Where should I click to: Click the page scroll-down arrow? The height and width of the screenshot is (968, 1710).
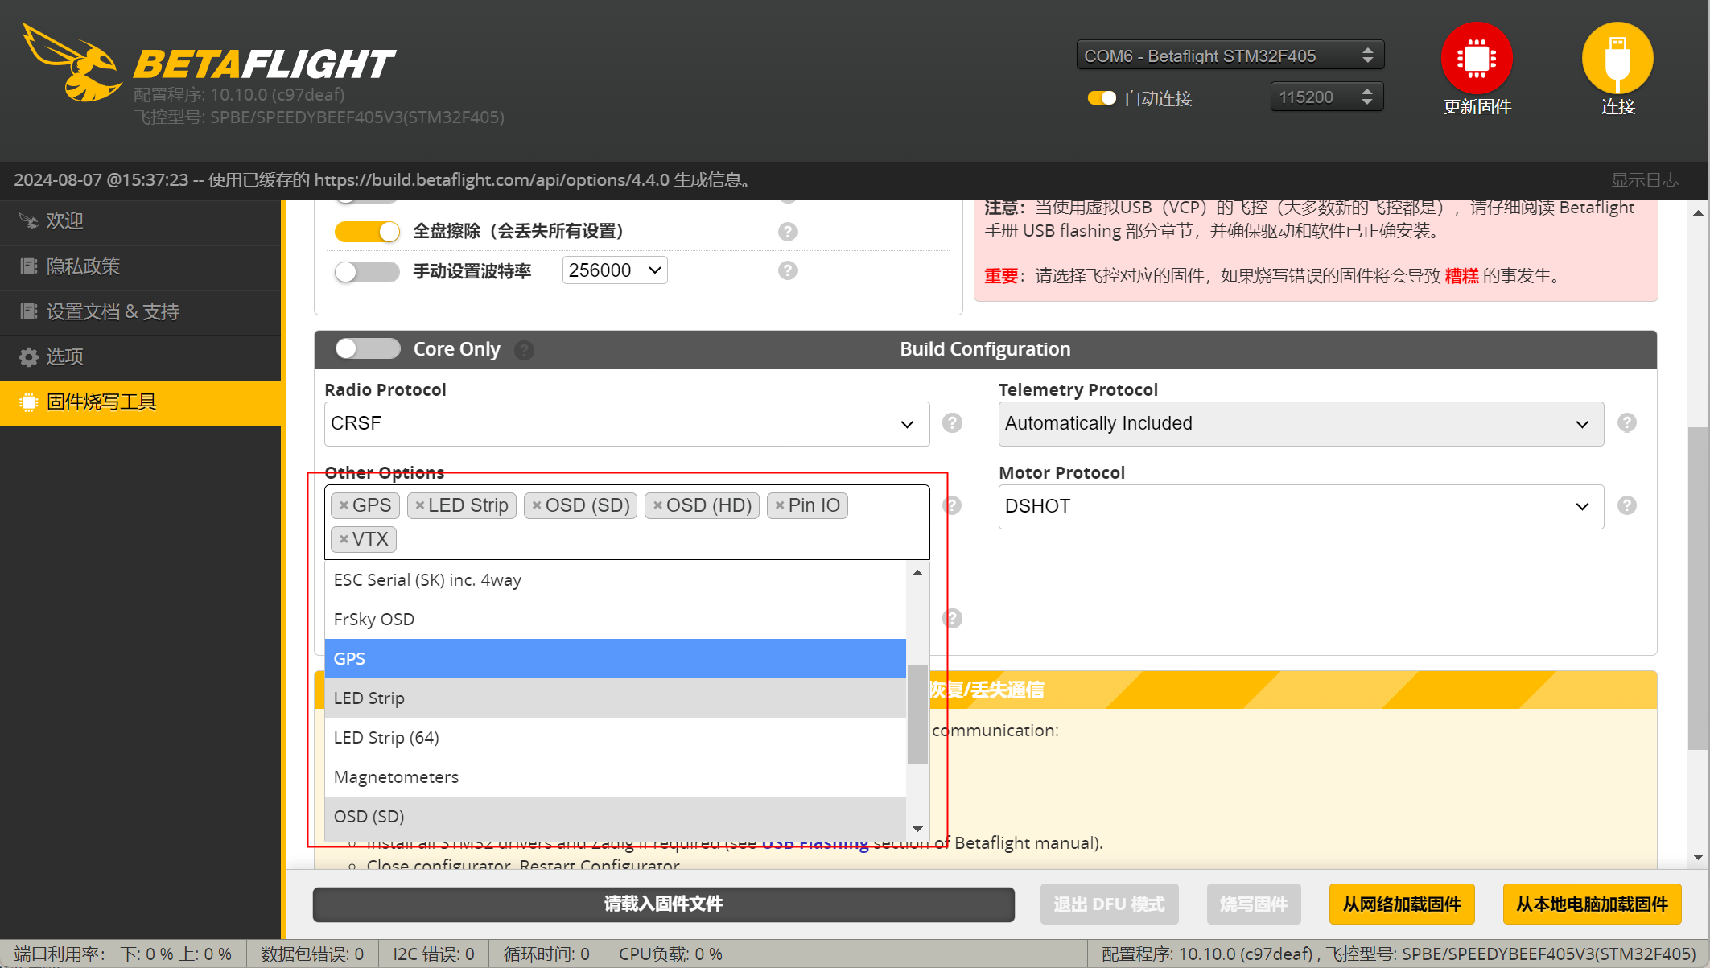tap(1698, 858)
